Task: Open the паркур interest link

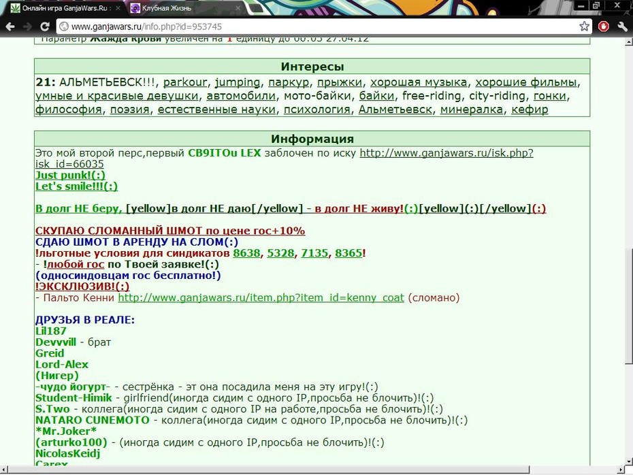Action: click(288, 82)
